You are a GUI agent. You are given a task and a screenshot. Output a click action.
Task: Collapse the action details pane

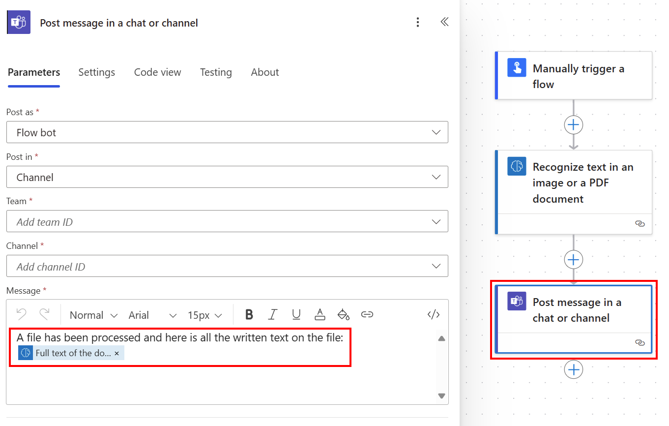pos(444,22)
